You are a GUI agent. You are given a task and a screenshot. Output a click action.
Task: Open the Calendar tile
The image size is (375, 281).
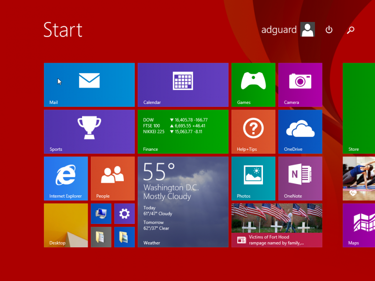pos(183,85)
